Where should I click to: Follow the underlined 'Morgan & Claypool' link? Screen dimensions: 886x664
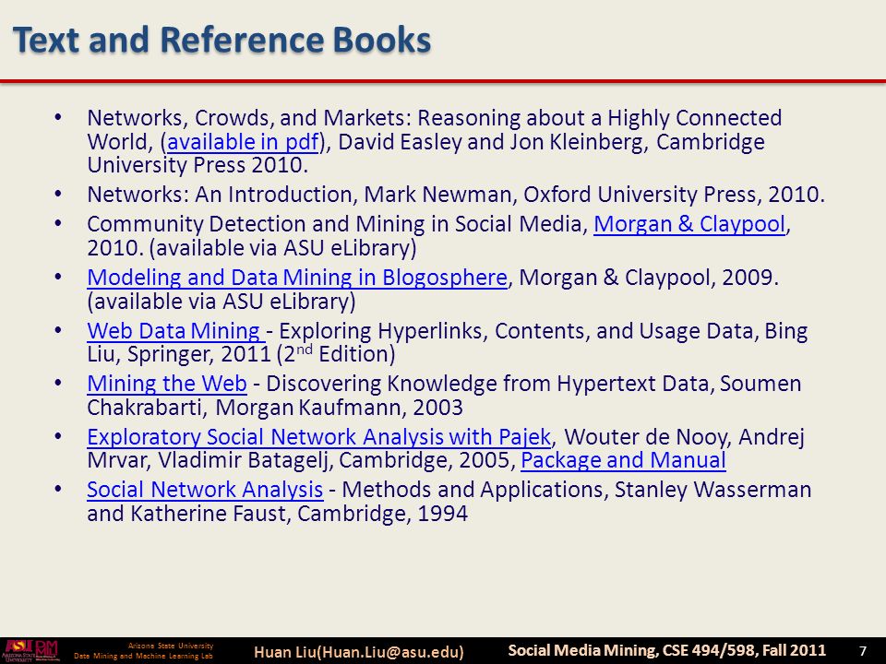pos(689,224)
